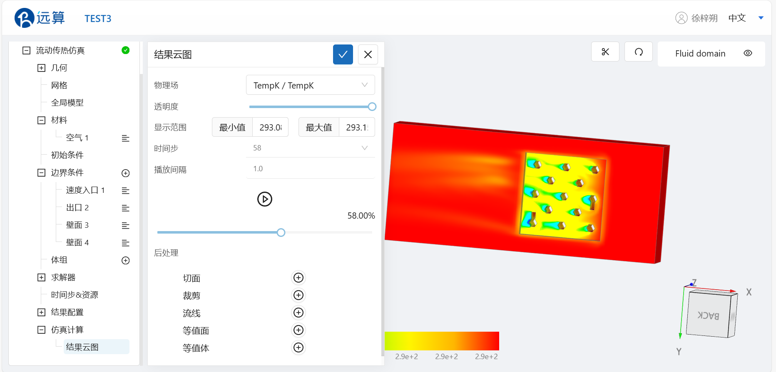Edit the minimum value field 293.08
Screen dimensions: 776x372
270,127
